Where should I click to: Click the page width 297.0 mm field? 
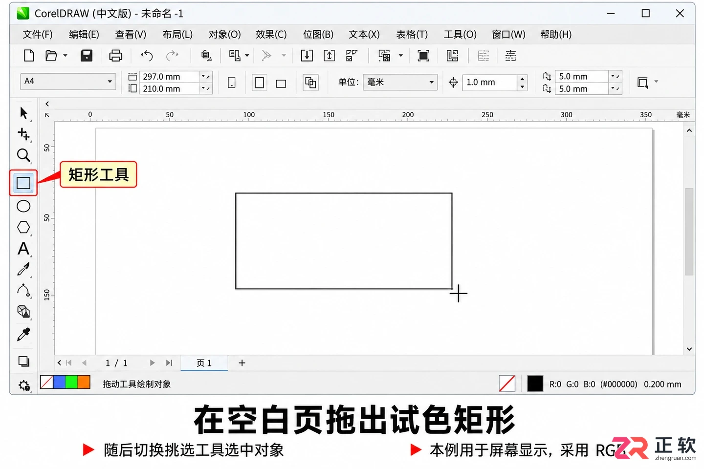click(170, 77)
